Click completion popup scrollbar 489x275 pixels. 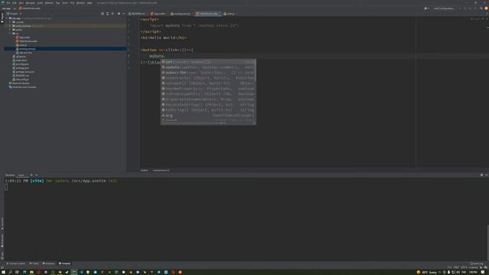[255, 70]
